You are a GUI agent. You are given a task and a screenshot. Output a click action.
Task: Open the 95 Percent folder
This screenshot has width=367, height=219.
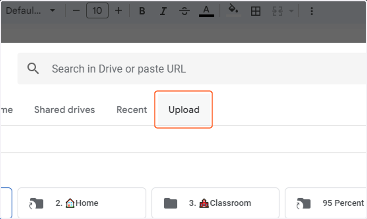[x=326, y=203]
